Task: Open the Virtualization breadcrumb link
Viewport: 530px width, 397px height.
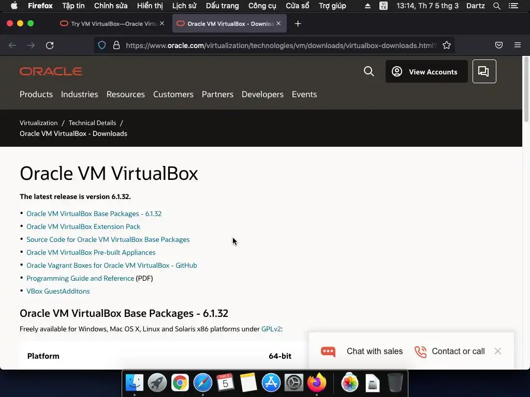Action: coord(38,123)
